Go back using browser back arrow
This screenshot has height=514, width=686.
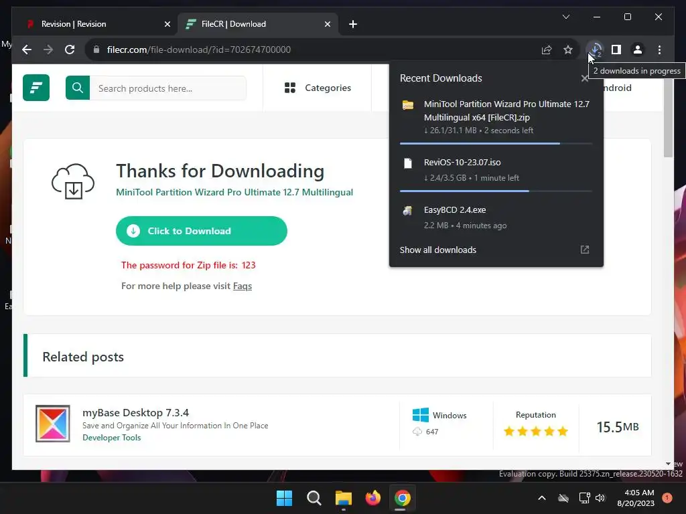coord(27,50)
